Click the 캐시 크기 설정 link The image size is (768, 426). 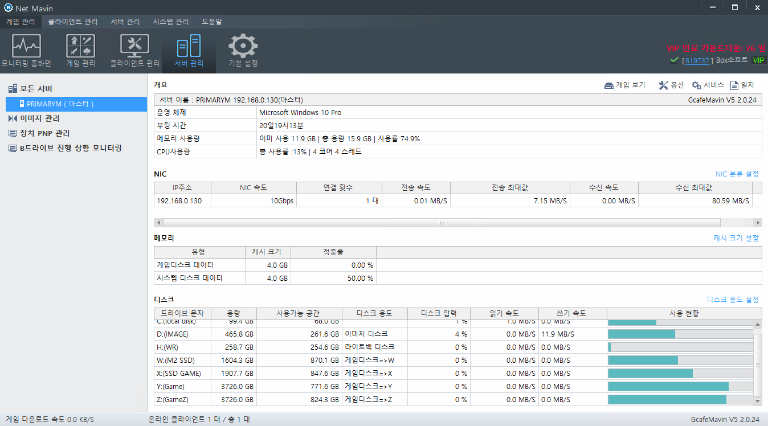click(x=736, y=238)
